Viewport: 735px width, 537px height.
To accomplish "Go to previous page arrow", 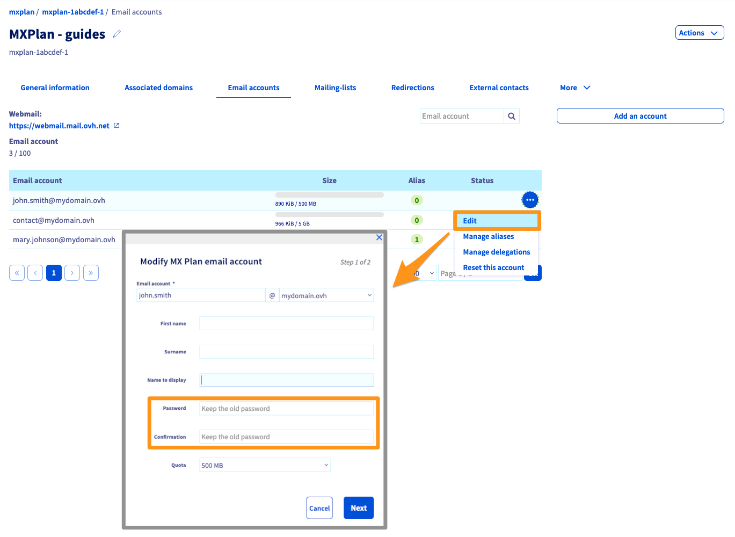I will [35, 273].
